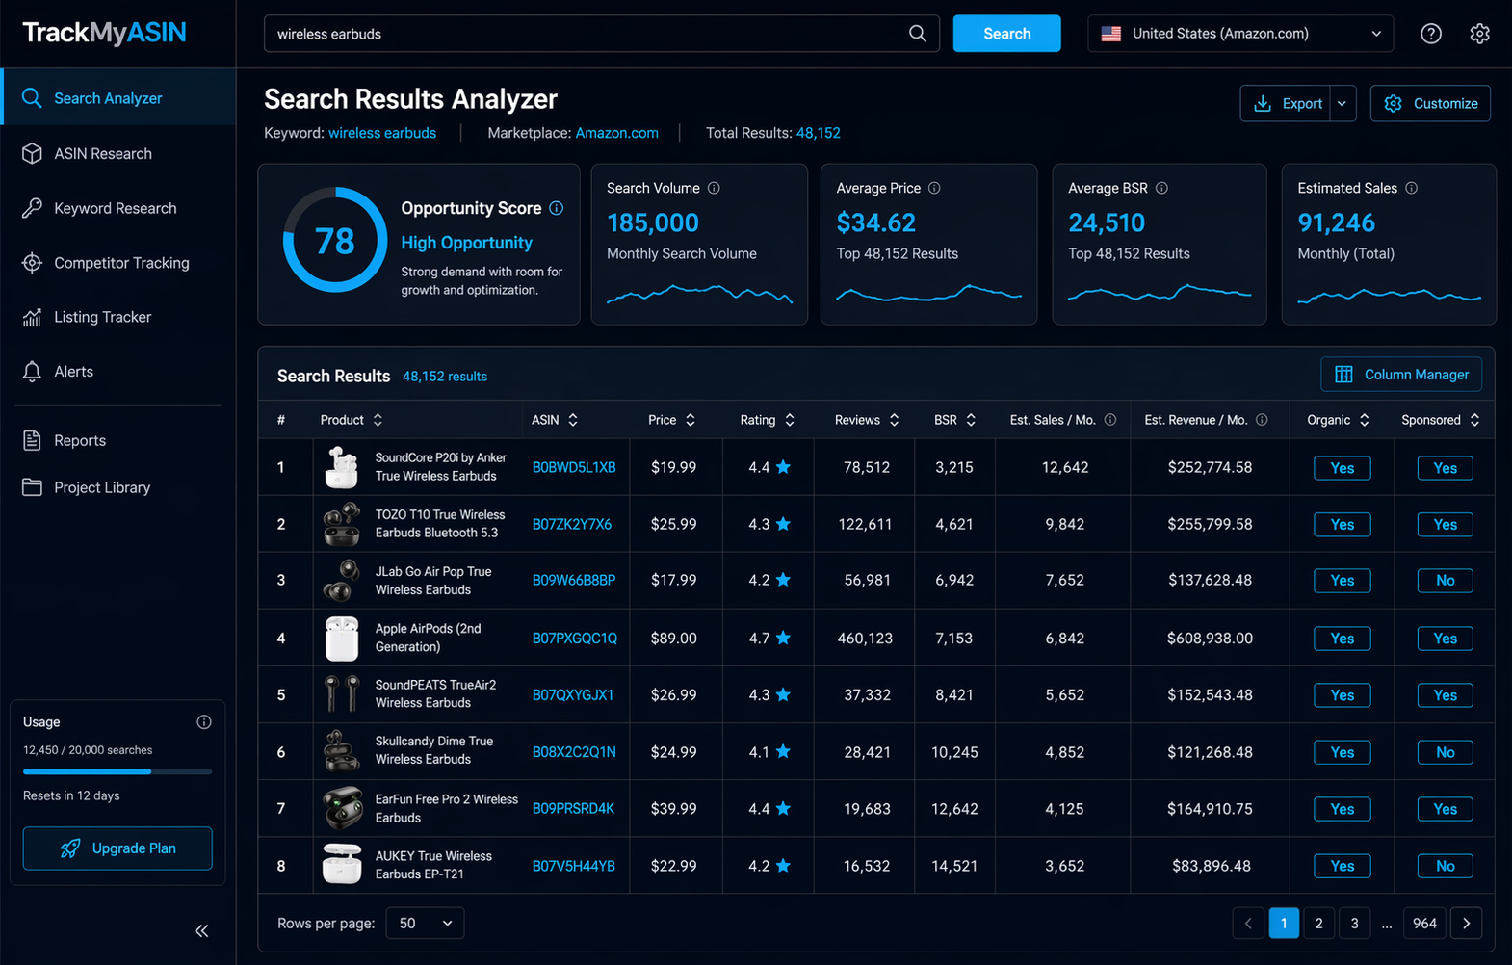The width and height of the screenshot is (1512, 965).
Task: Sort by Reviews column arrows
Action: [x=894, y=420]
